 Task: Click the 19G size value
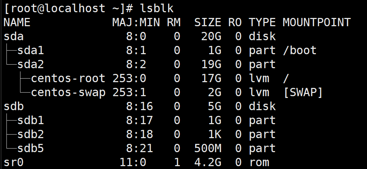(211, 64)
